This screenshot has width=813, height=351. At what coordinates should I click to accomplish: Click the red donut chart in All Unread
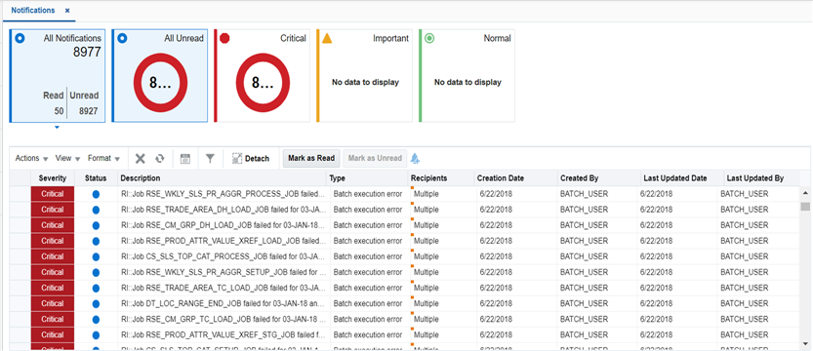point(160,82)
